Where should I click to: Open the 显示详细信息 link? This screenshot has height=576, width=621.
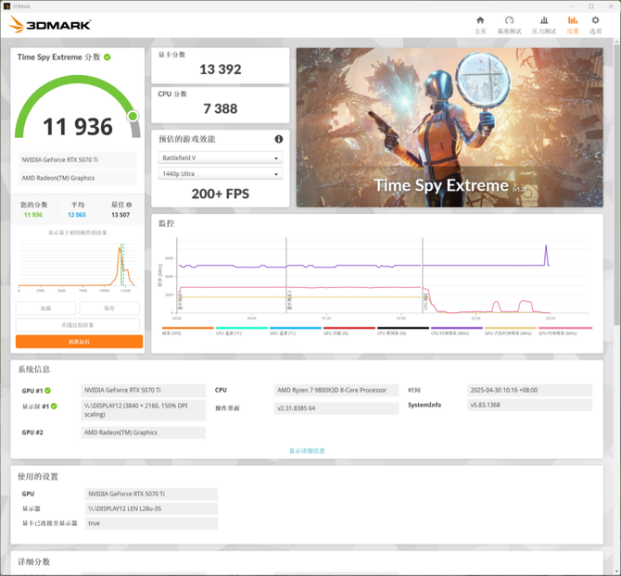(x=307, y=451)
